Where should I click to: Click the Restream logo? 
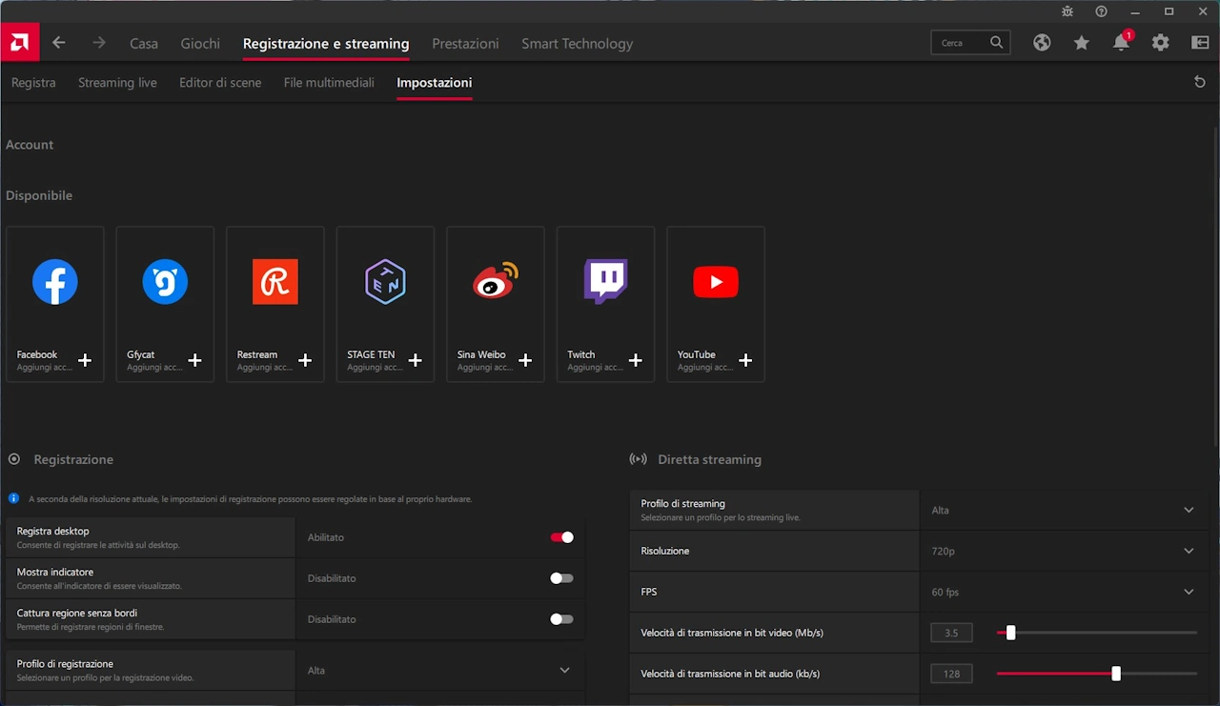pos(275,282)
